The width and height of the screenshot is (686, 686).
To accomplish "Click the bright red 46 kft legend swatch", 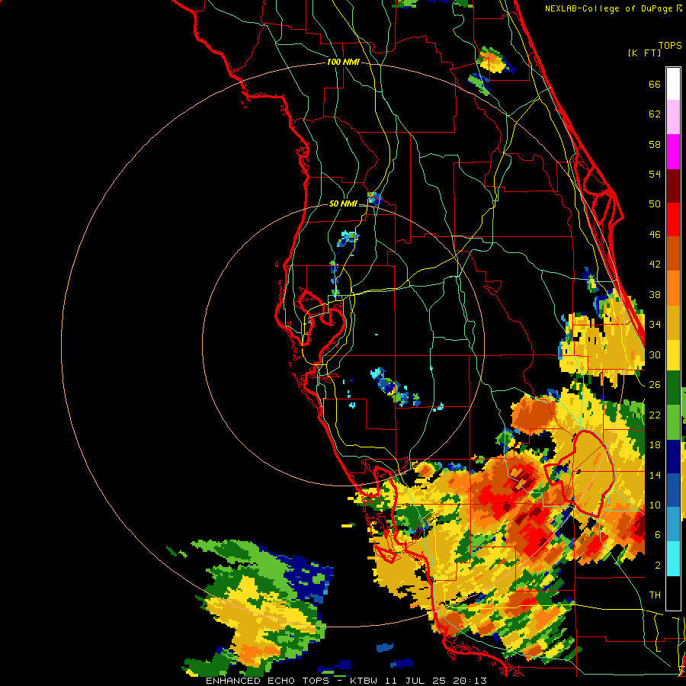I will click(x=673, y=220).
